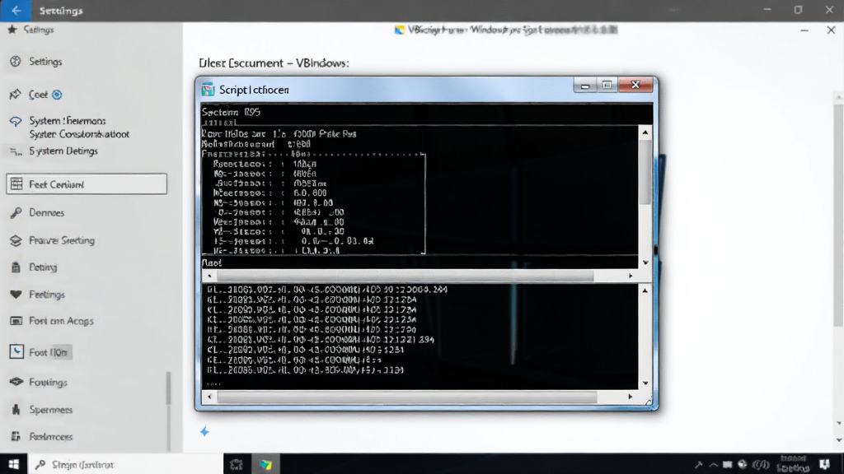Click the sidebar's vertical scrollbar thumb

pos(168,388)
